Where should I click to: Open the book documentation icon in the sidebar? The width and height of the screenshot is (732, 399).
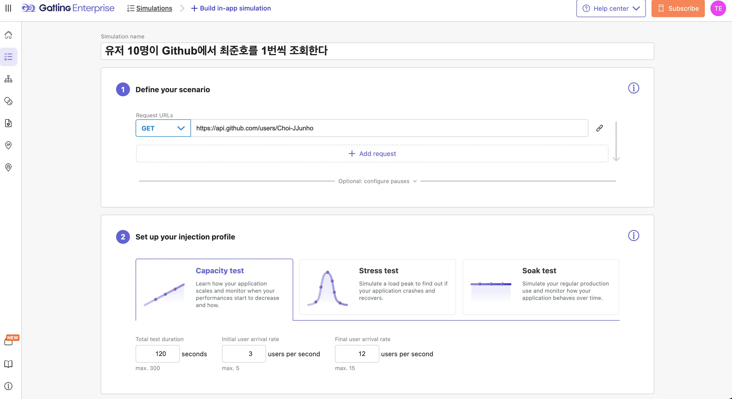(x=8, y=364)
